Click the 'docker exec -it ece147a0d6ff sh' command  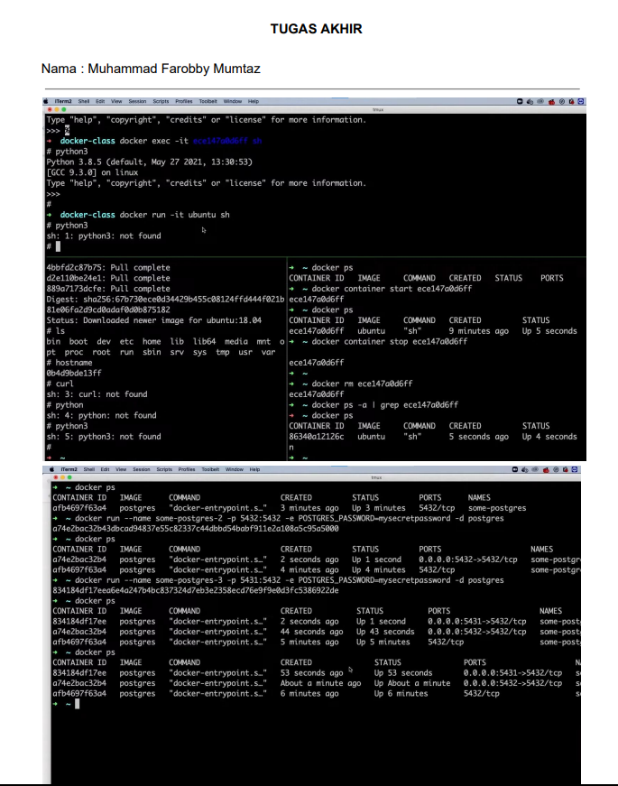point(190,141)
